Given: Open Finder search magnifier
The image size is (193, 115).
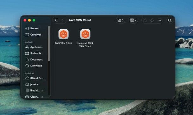Looking at the screenshot, I should click(x=170, y=20).
